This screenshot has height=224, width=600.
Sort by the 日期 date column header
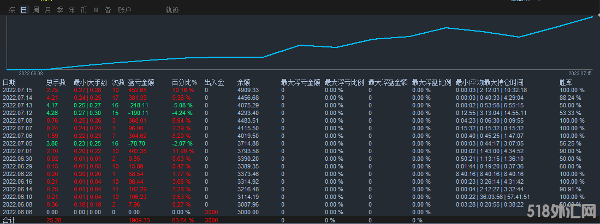coord(9,82)
